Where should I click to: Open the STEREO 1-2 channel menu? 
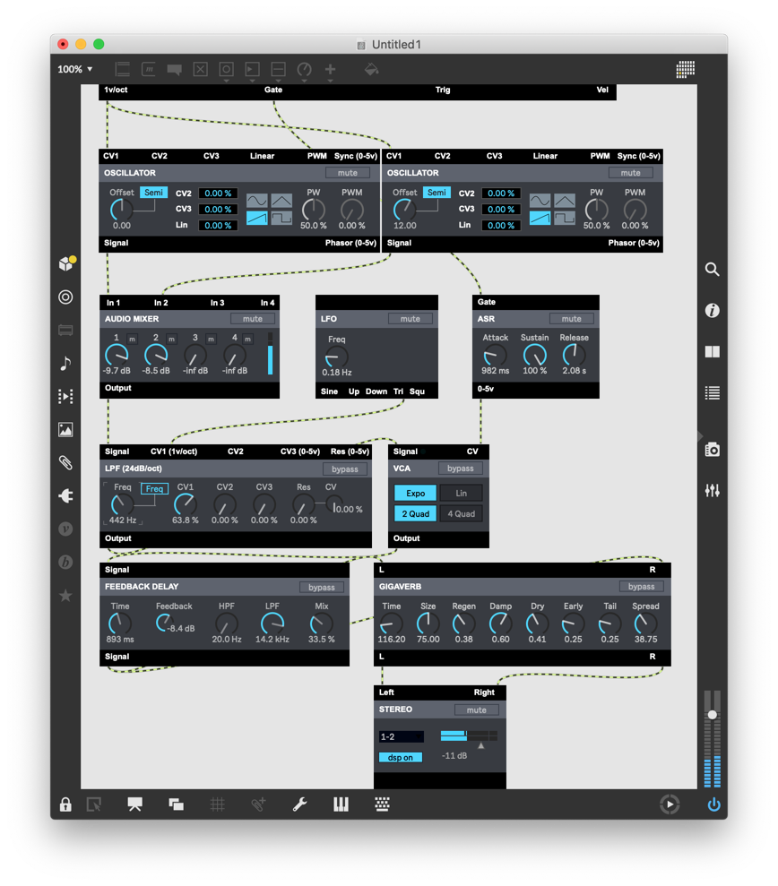click(x=401, y=736)
